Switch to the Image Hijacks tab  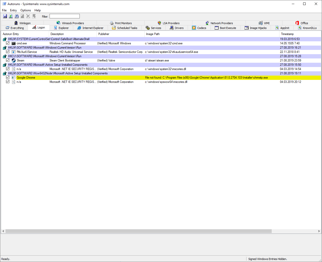[256, 28]
